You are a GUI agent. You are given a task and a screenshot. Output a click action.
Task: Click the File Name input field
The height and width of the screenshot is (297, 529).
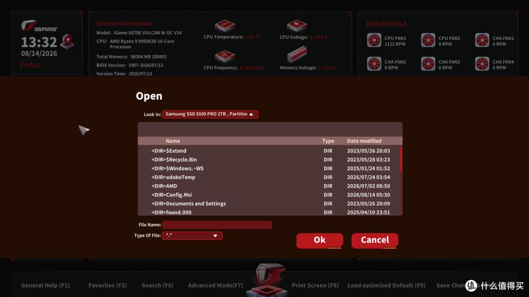click(217, 225)
